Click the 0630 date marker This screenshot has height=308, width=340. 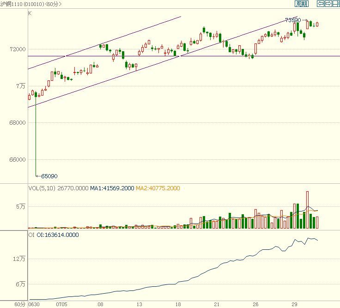click(x=34, y=304)
